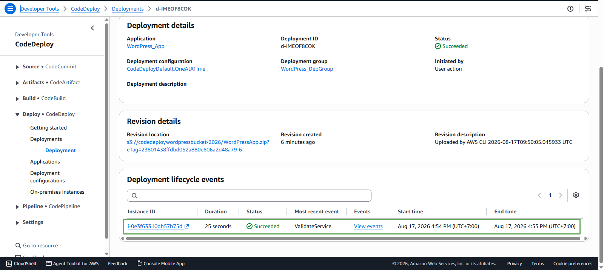Expand the Settings section
The image size is (604, 270).
click(x=17, y=222)
